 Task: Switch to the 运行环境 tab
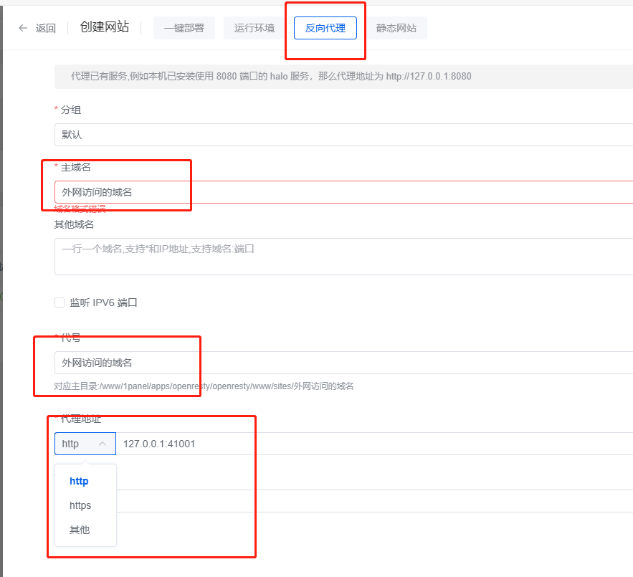pyautogui.click(x=253, y=28)
